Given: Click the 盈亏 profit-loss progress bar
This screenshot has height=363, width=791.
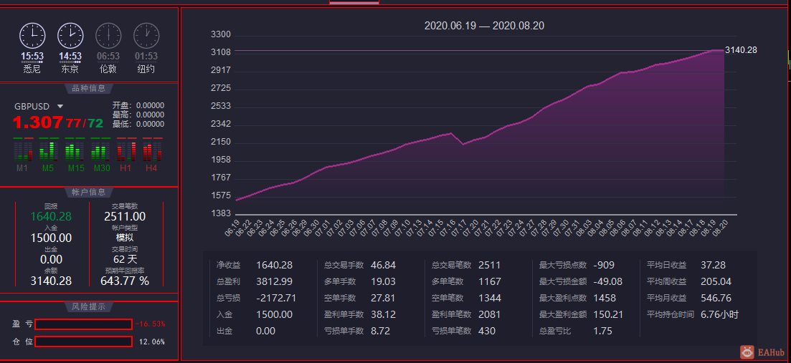Looking at the screenshot, I should [x=84, y=324].
